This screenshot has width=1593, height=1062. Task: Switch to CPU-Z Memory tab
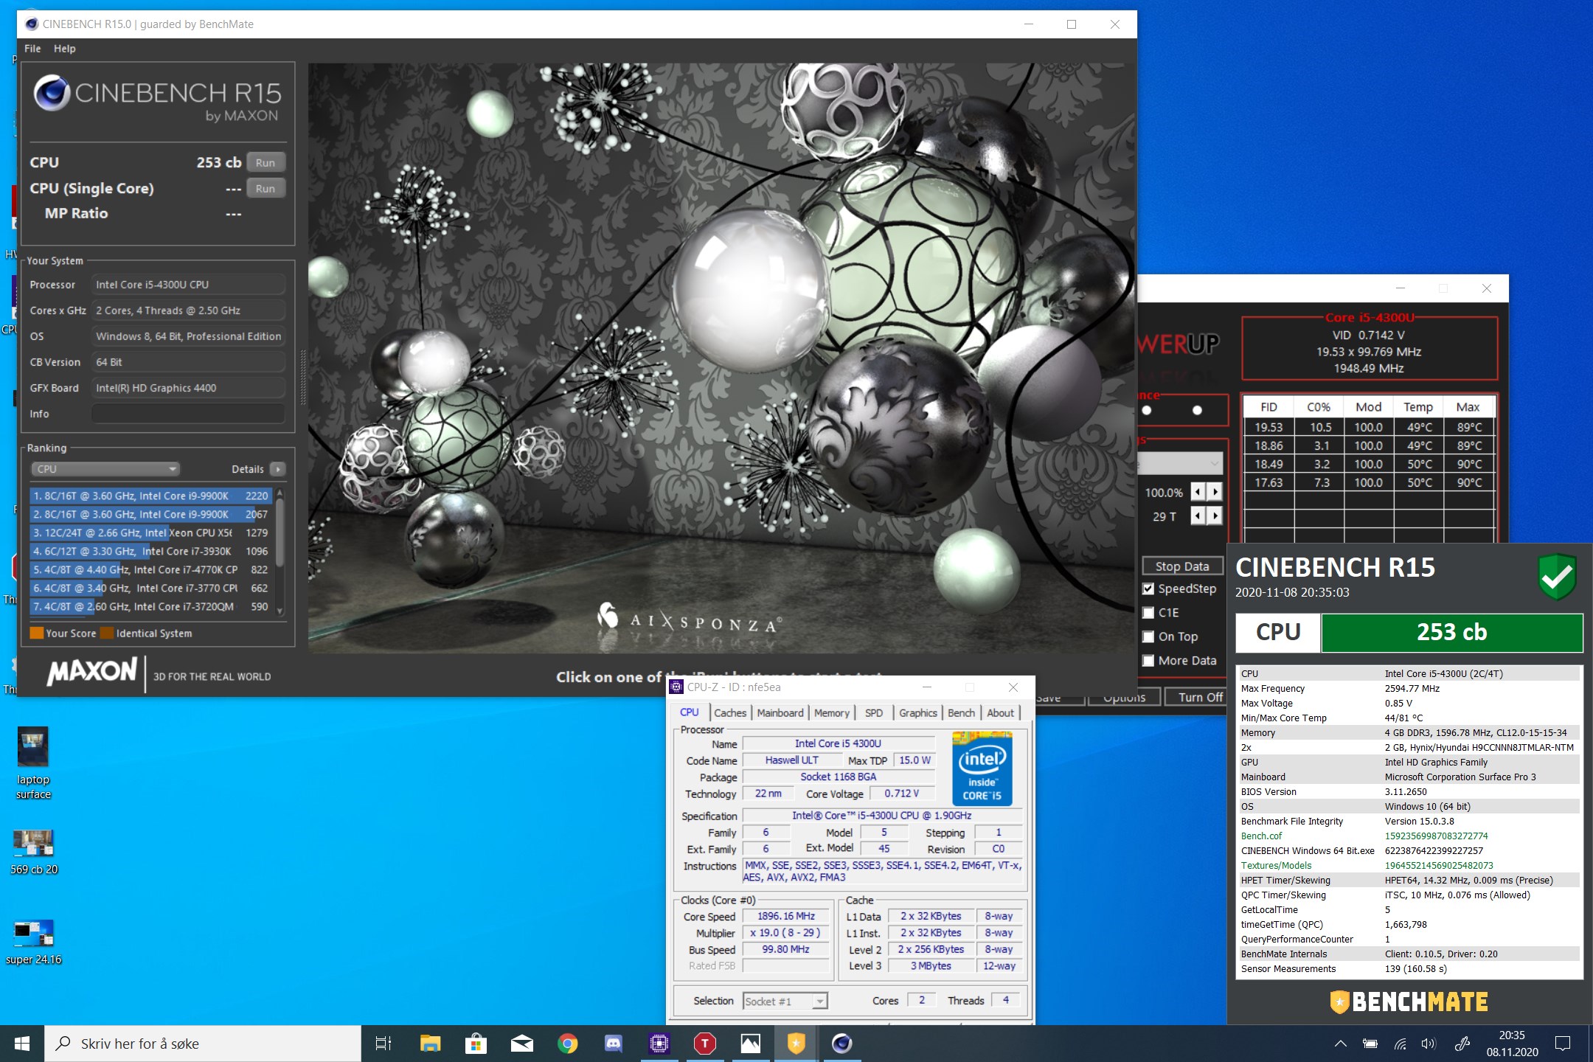point(832,712)
